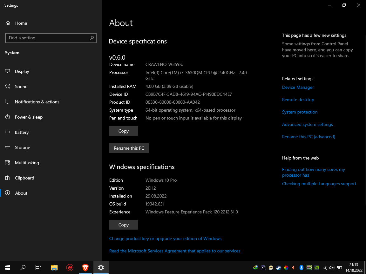Click the Multitasking sidebar icon
The image size is (366, 274).
[8, 162]
